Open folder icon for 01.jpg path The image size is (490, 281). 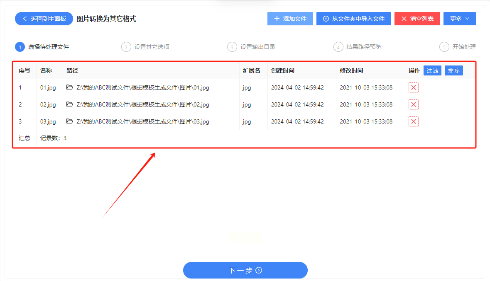[x=70, y=87]
